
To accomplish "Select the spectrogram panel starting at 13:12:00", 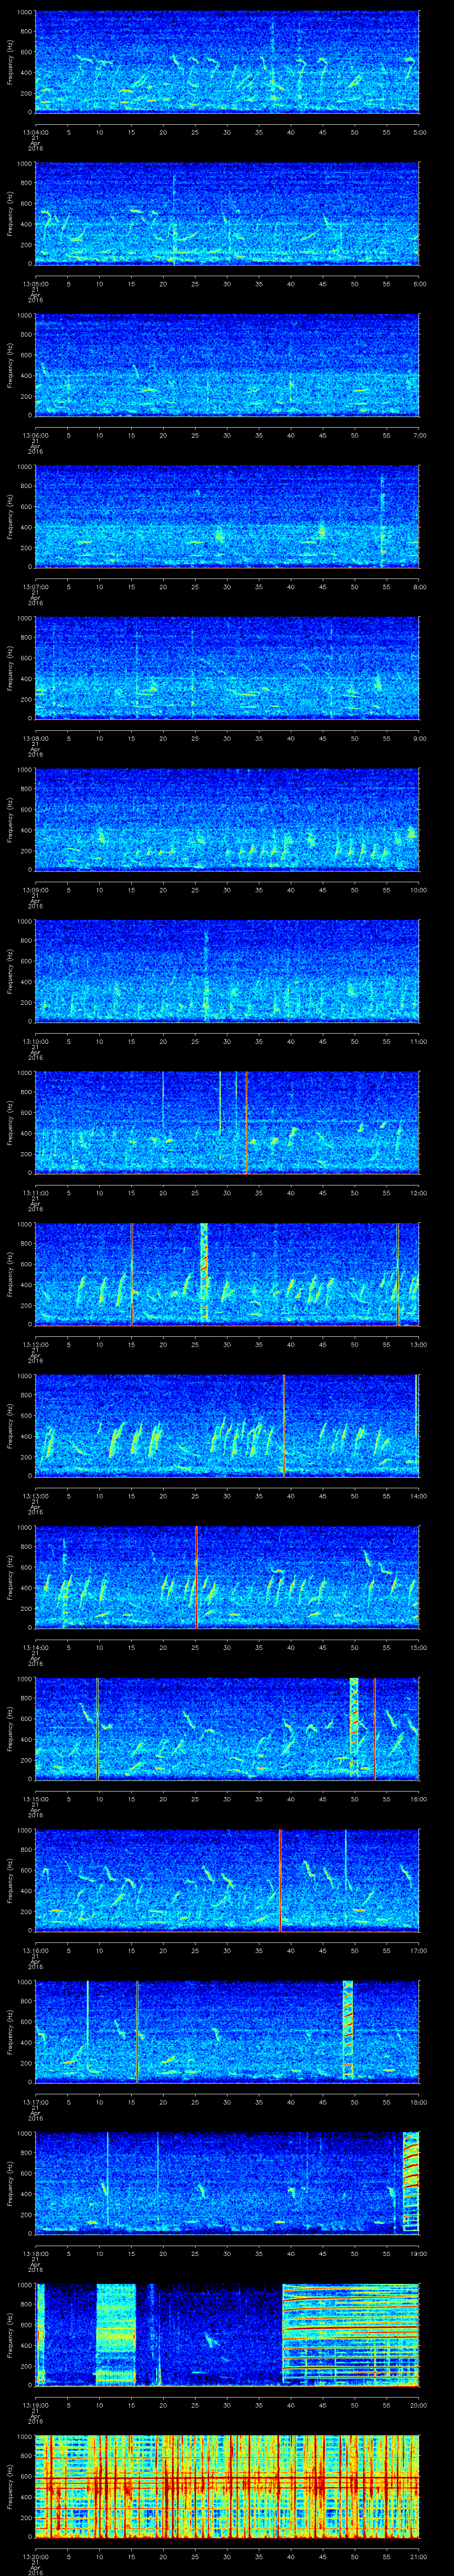I will (x=227, y=1274).
